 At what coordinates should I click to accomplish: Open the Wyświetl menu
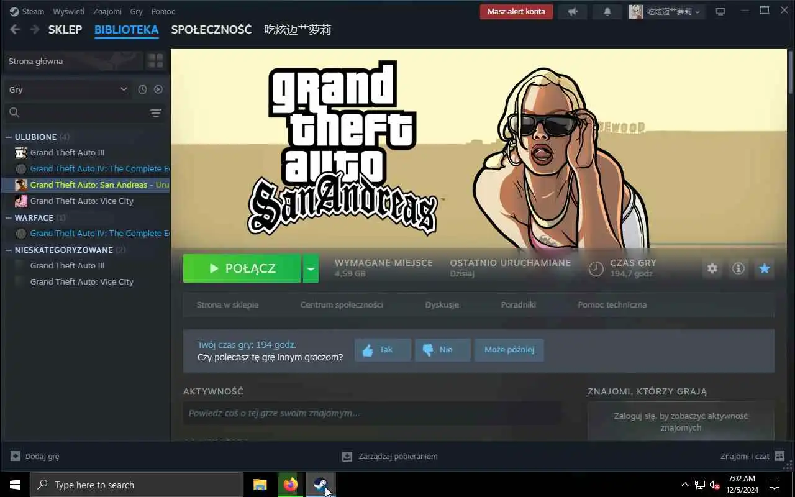click(68, 11)
